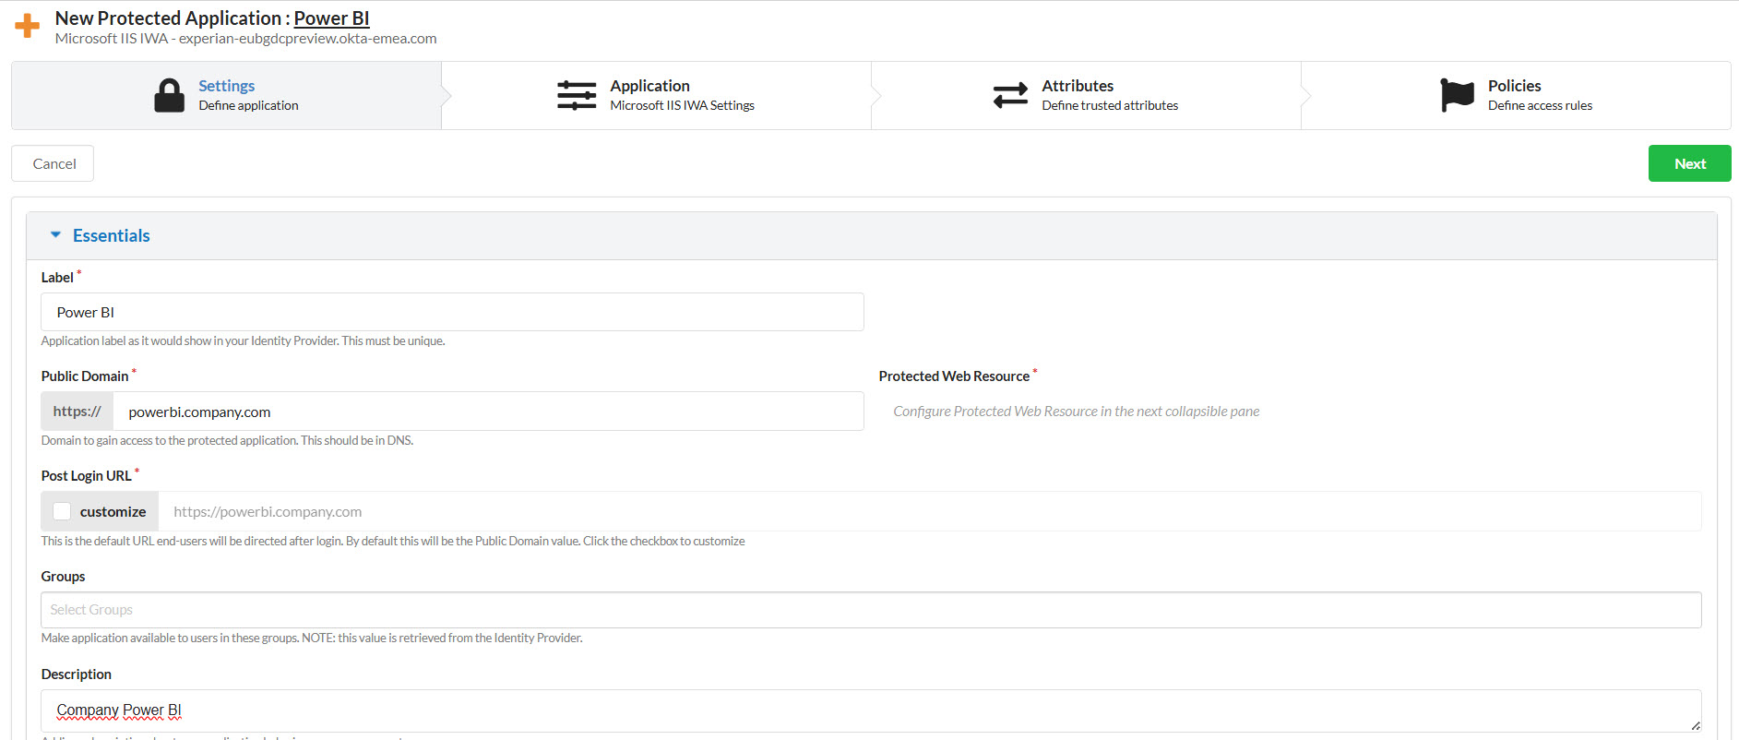Click the orange plus icon
1739x740 pixels.
(28, 26)
